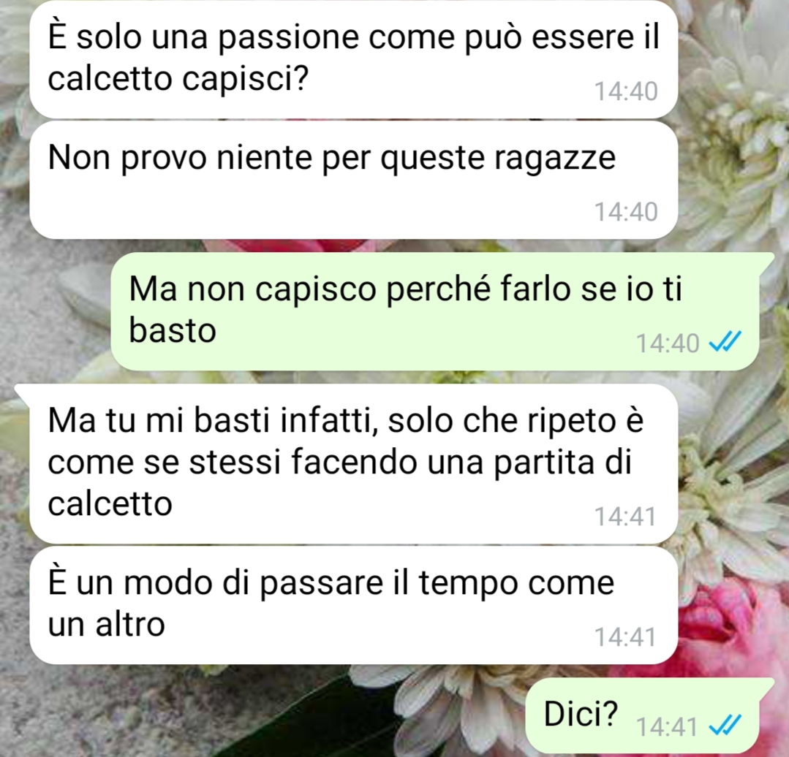
Task: Tap the green "Ma non capisco perché farlo" bubble
Action: [435, 312]
